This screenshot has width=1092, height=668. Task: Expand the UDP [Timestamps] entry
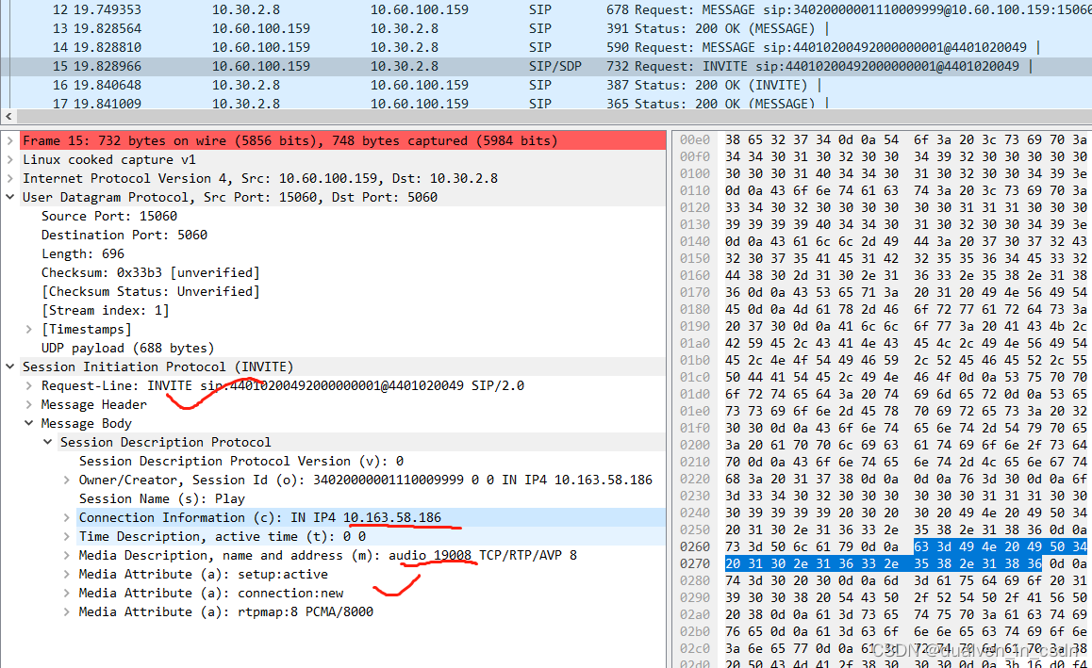coord(28,329)
